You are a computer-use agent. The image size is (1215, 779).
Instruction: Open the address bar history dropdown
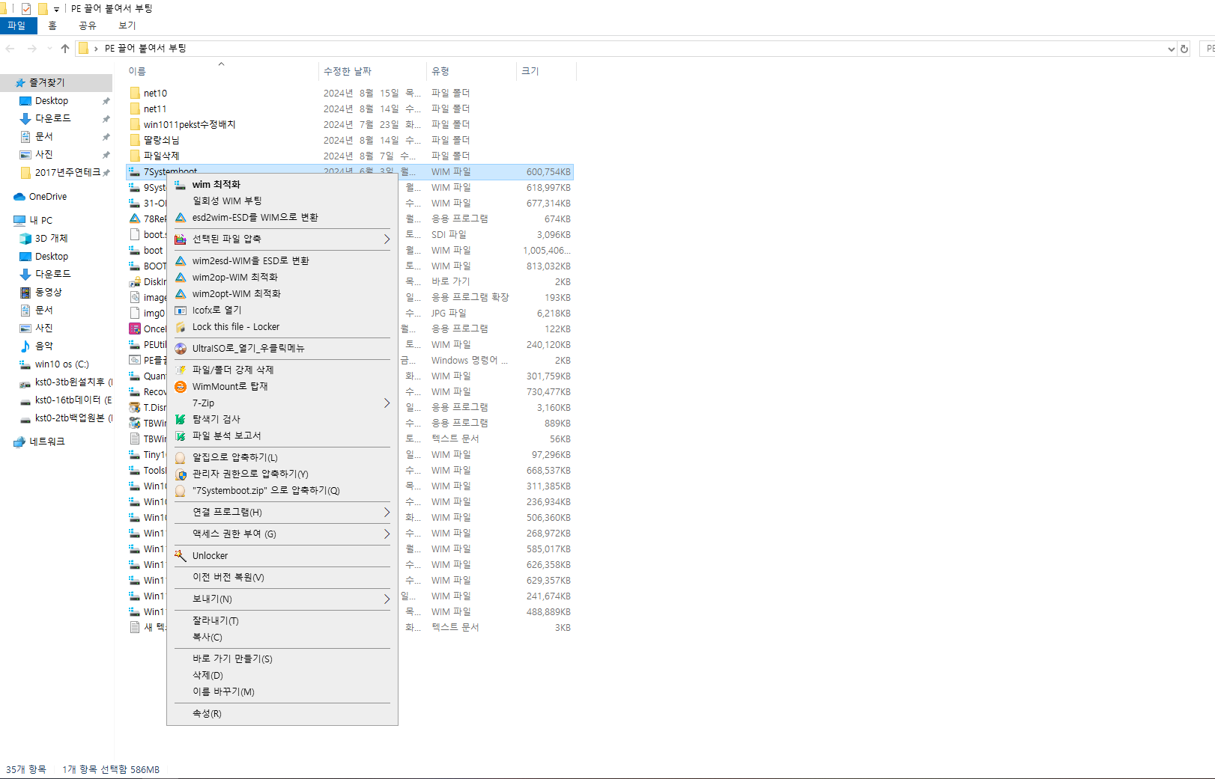click(1171, 49)
